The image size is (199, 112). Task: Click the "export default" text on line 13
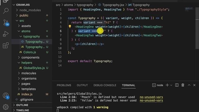[x=80, y=61]
